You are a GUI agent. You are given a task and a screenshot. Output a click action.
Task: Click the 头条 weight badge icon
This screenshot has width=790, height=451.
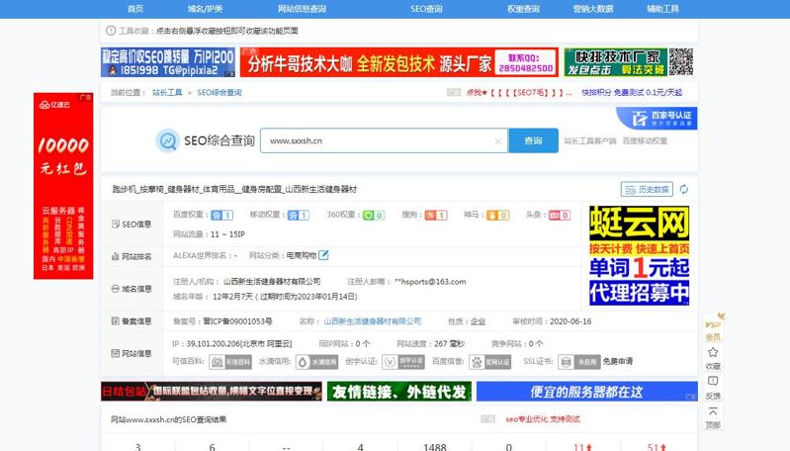[560, 216]
